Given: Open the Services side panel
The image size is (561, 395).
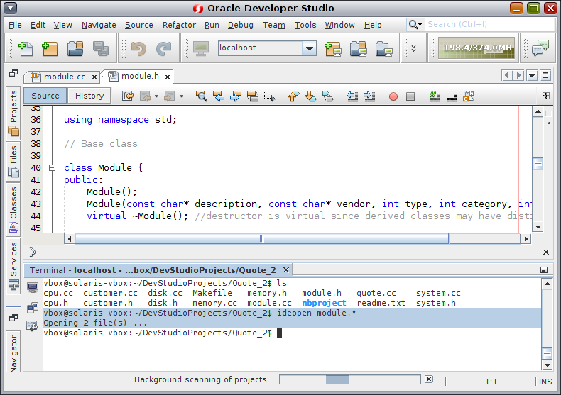Looking at the screenshot, I should coord(13,266).
